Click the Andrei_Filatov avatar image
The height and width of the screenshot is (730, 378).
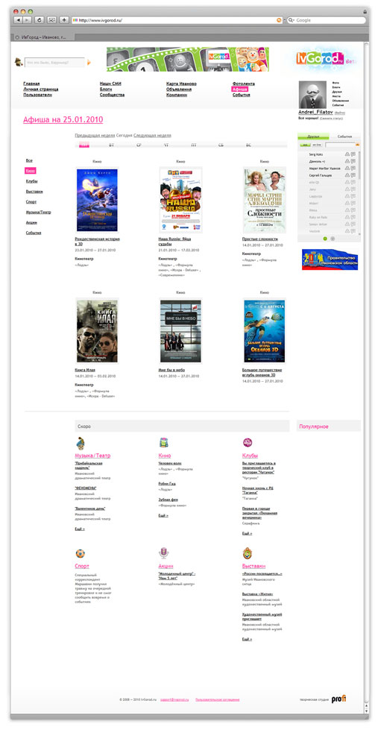[312, 95]
